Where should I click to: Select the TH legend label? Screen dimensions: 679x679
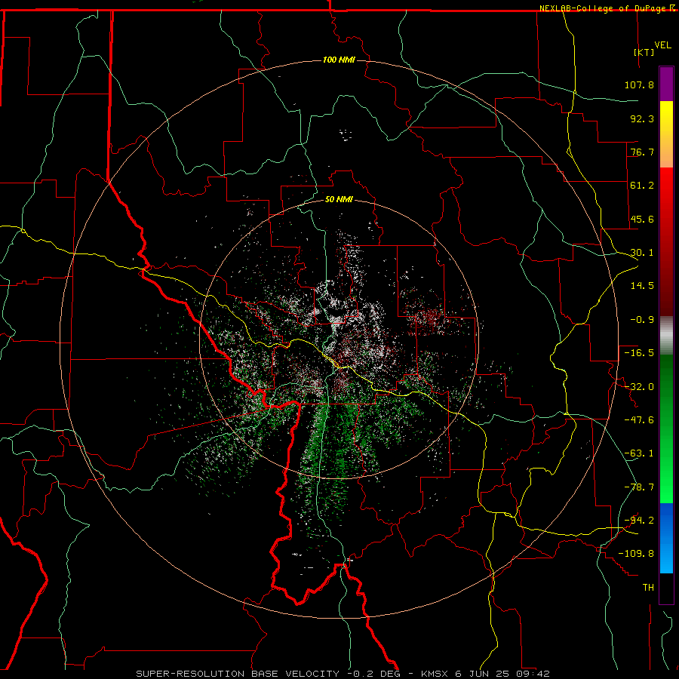[648, 588]
